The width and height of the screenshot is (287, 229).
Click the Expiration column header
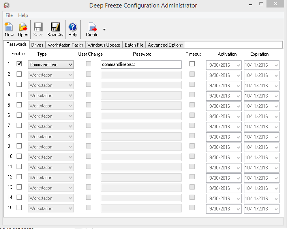(259, 54)
